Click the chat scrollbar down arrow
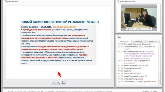Screen dimensions: 165x92 coord(159,84)
